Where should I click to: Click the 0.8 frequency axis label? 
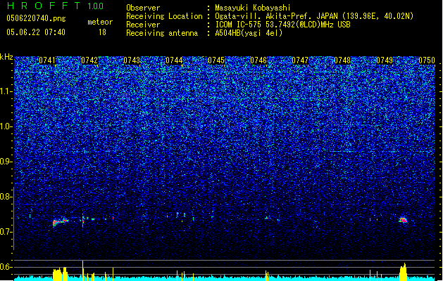[6, 197]
